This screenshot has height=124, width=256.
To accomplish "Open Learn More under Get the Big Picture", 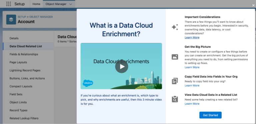I will (192, 67).
